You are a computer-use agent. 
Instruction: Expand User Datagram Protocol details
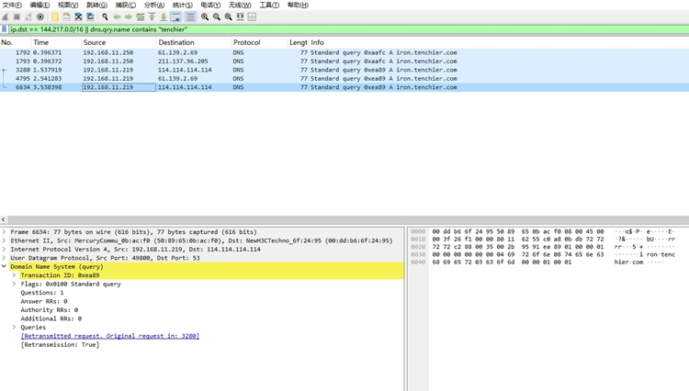(4, 258)
